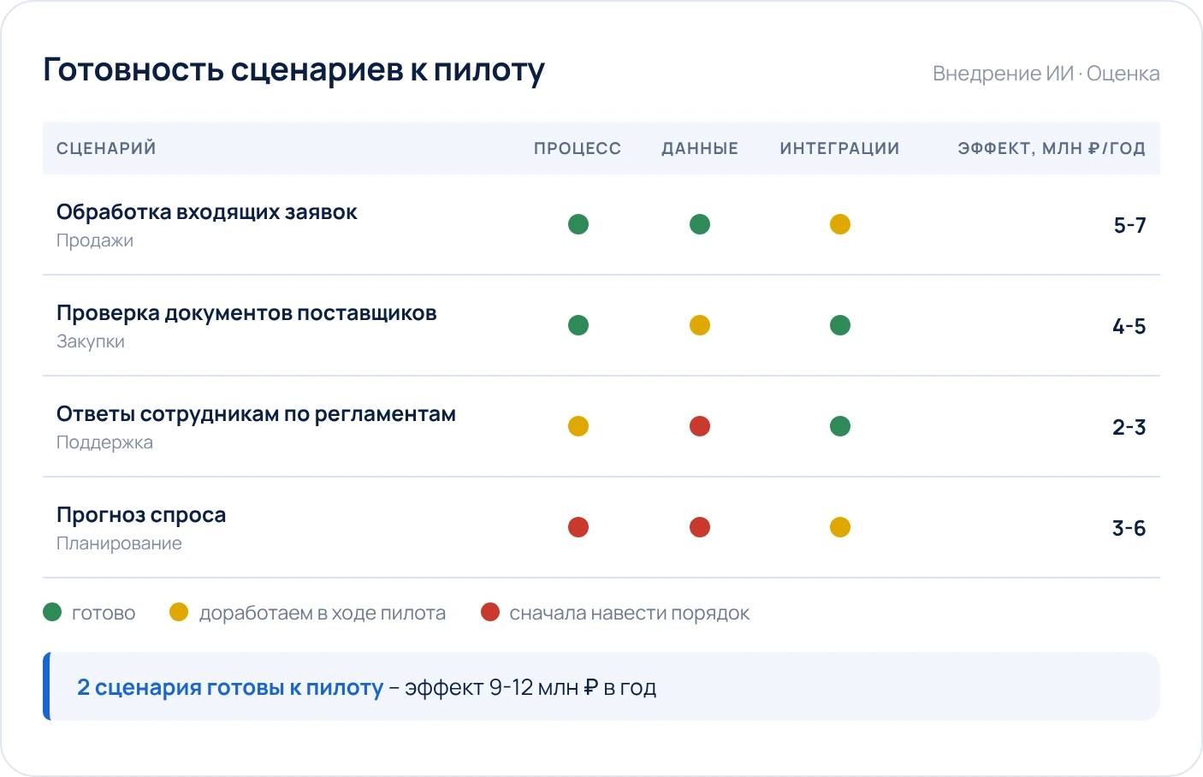Click the green Данные dot for Обработка входящих заявок
Screen dimensions: 1203x777
[700, 224]
